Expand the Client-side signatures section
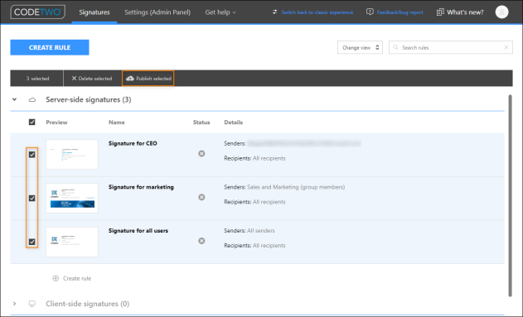Viewport: 523px width, 317px height. 14,304
